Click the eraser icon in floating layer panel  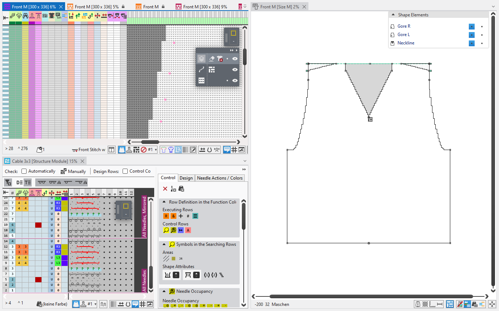(212, 59)
